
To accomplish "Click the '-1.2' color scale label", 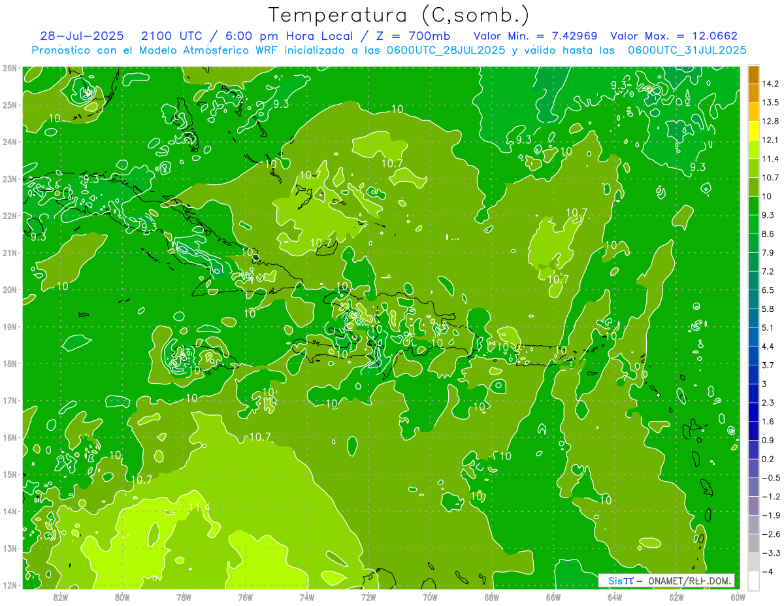I will click(x=771, y=496).
